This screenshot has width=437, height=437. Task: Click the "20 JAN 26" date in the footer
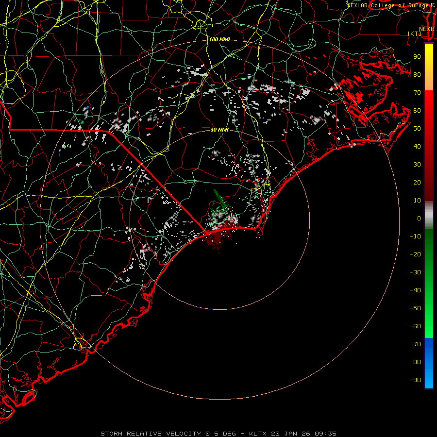pyautogui.click(x=291, y=434)
